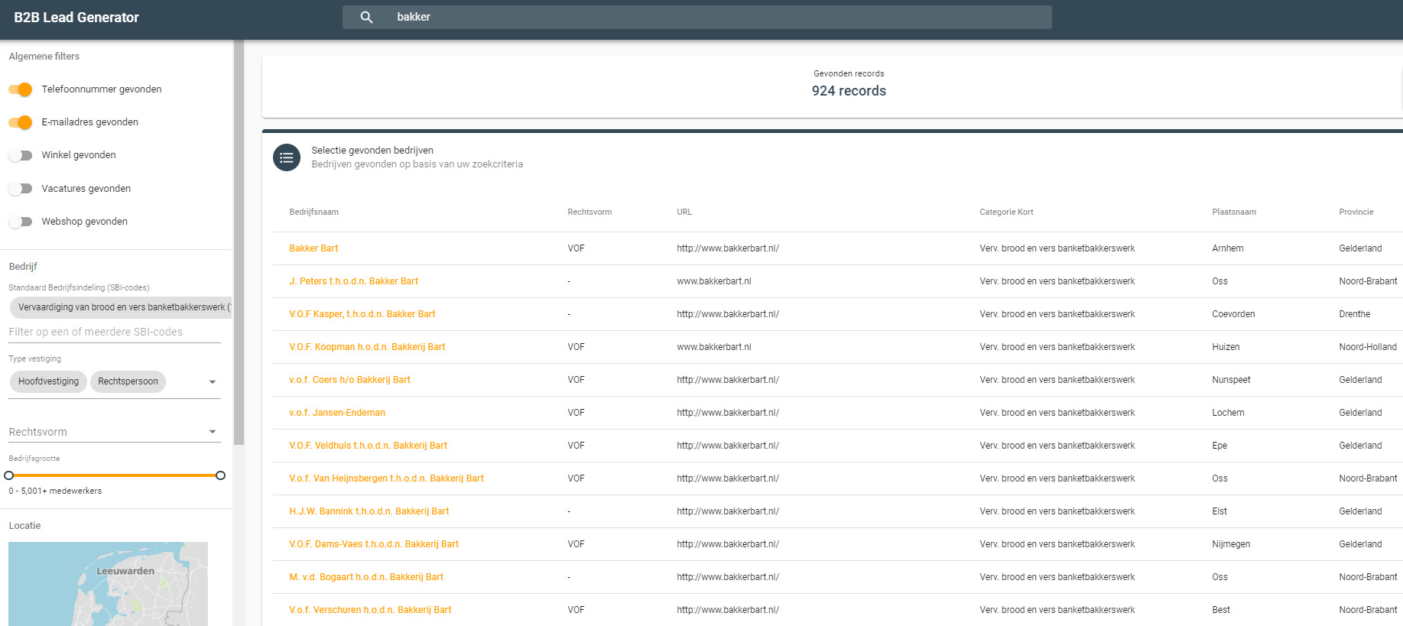Click www.bakkerbart.nl URL in J. Peters row
The height and width of the screenshot is (626, 1403).
click(713, 281)
